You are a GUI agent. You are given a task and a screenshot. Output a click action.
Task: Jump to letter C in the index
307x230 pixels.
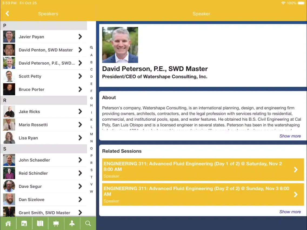coord(91,69)
